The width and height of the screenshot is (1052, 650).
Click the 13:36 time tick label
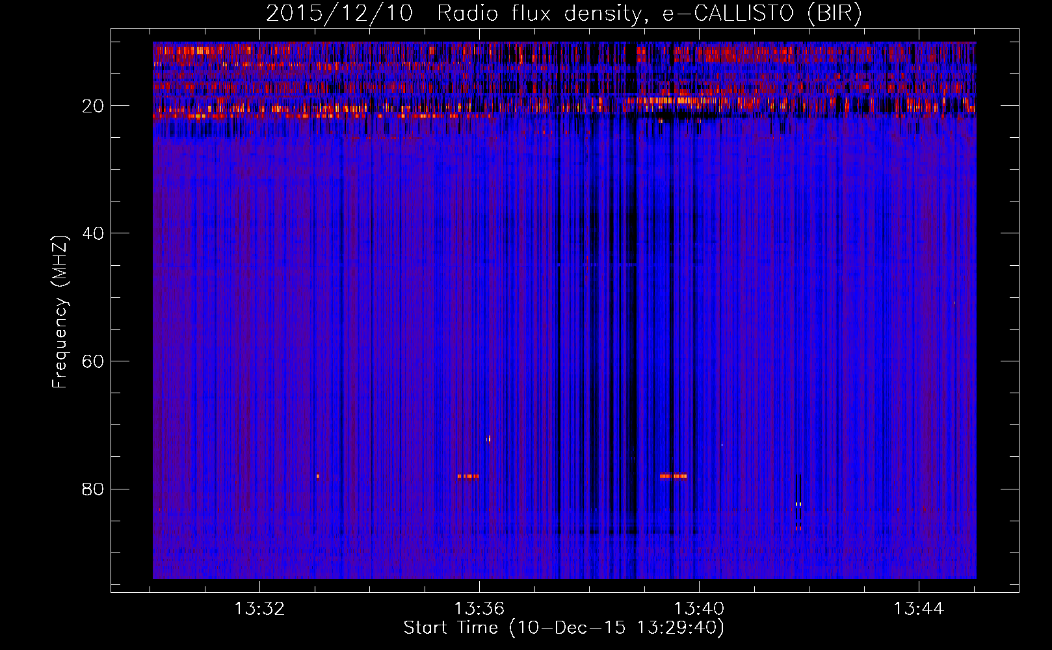(479, 609)
